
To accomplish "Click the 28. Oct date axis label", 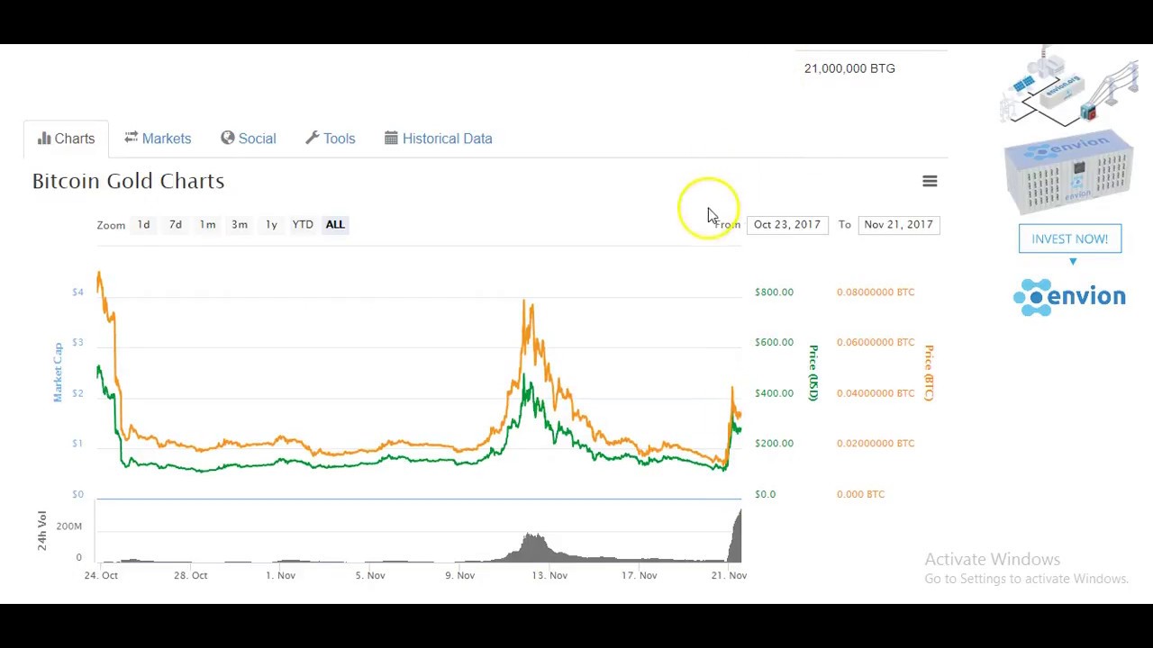I will (x=190, y=575).
